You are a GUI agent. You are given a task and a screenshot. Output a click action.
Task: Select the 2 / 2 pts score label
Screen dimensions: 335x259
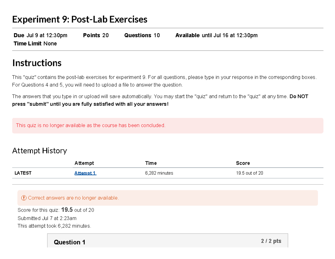tap(271, 241)
